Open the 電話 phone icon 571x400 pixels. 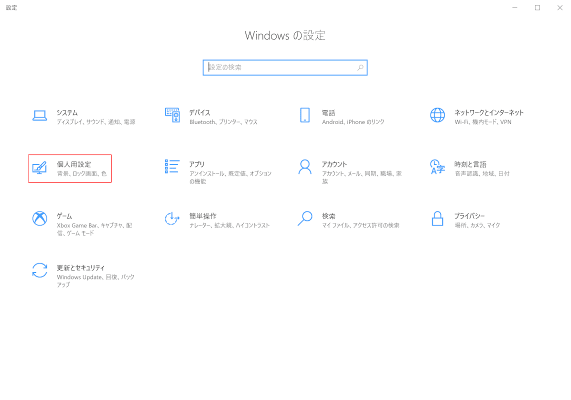tap(305, 115)
